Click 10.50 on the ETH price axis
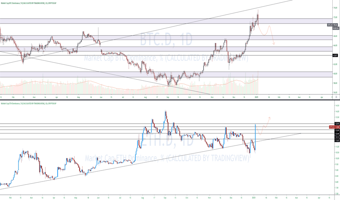The image size is (340, 200). 337,152
